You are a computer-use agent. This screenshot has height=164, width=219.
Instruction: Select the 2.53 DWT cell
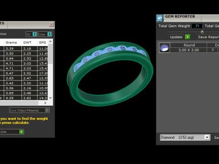[30, 58]
